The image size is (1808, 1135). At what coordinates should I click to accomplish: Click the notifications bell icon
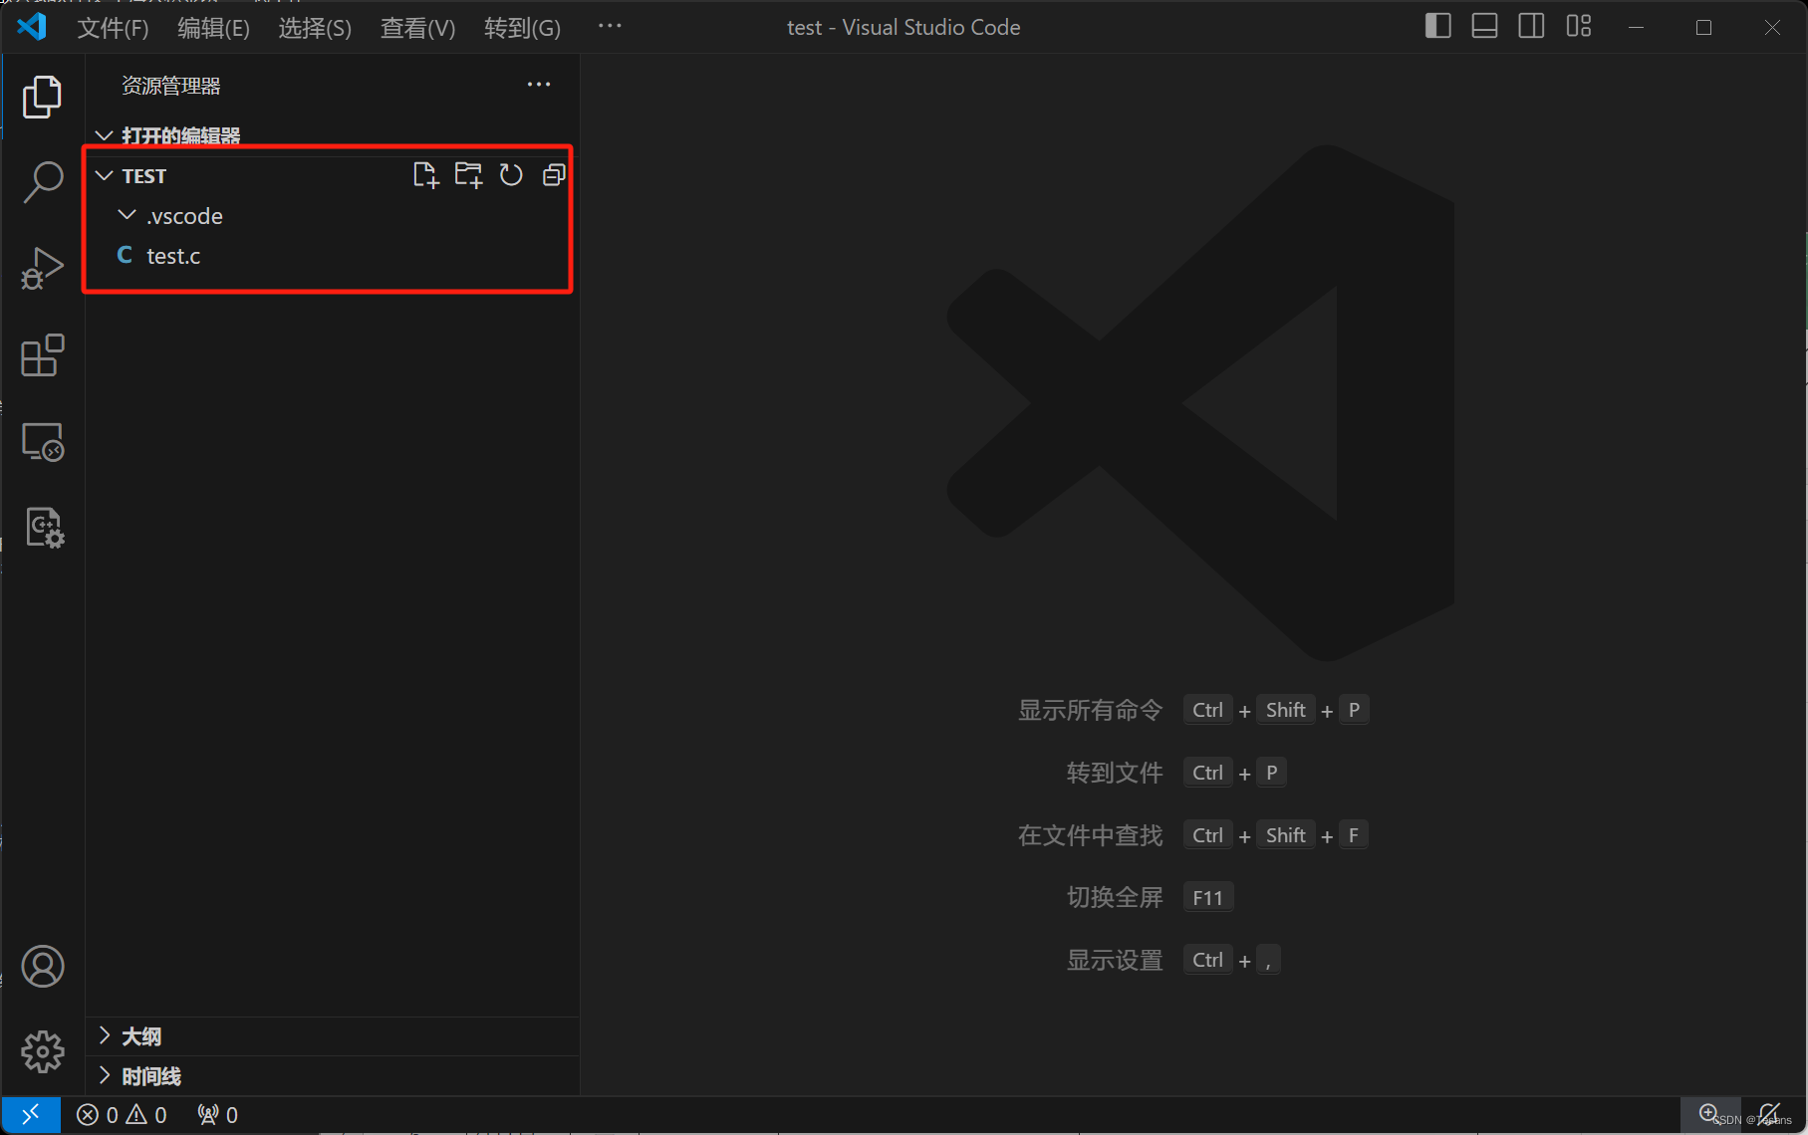(1770, 1114)
